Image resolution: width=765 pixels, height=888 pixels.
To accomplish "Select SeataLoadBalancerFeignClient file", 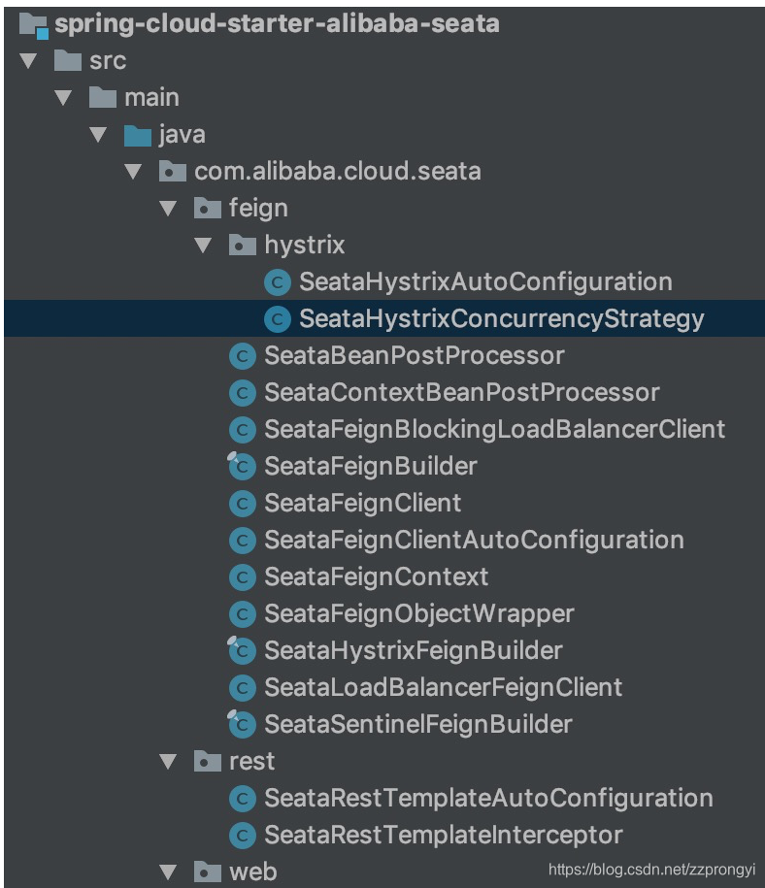I will coord(443,688).
